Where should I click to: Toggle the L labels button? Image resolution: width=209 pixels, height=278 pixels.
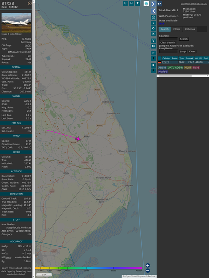tap(153, 23)
